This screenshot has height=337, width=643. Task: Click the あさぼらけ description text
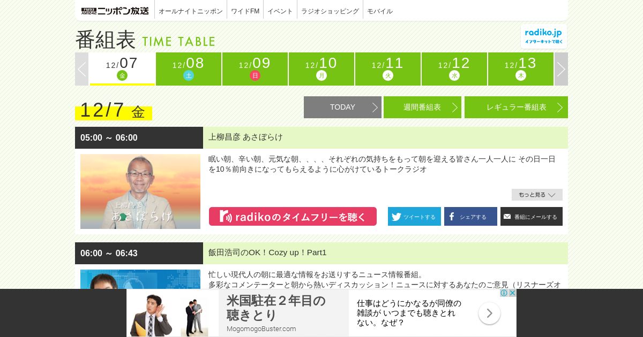coord(382,164)
